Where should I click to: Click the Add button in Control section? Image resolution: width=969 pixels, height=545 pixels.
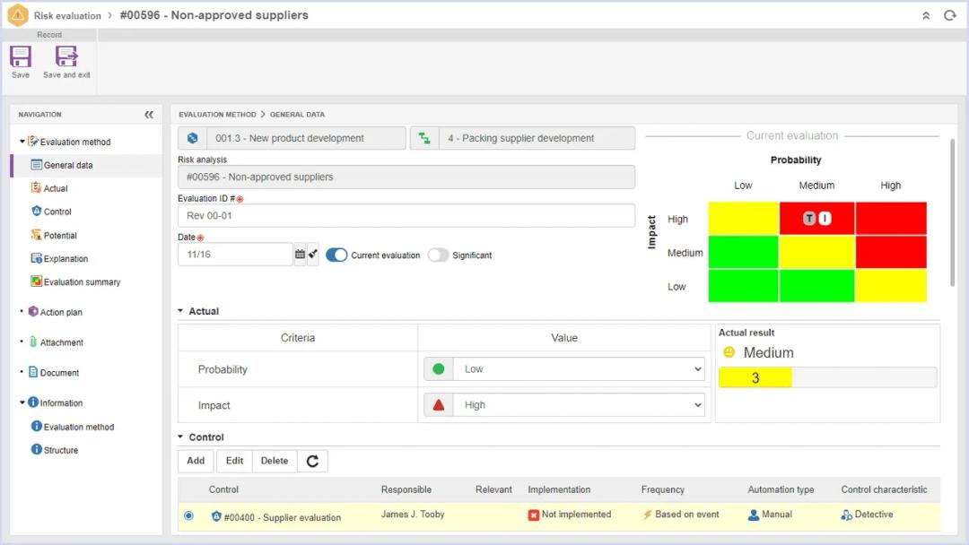(x=196, y=461)
